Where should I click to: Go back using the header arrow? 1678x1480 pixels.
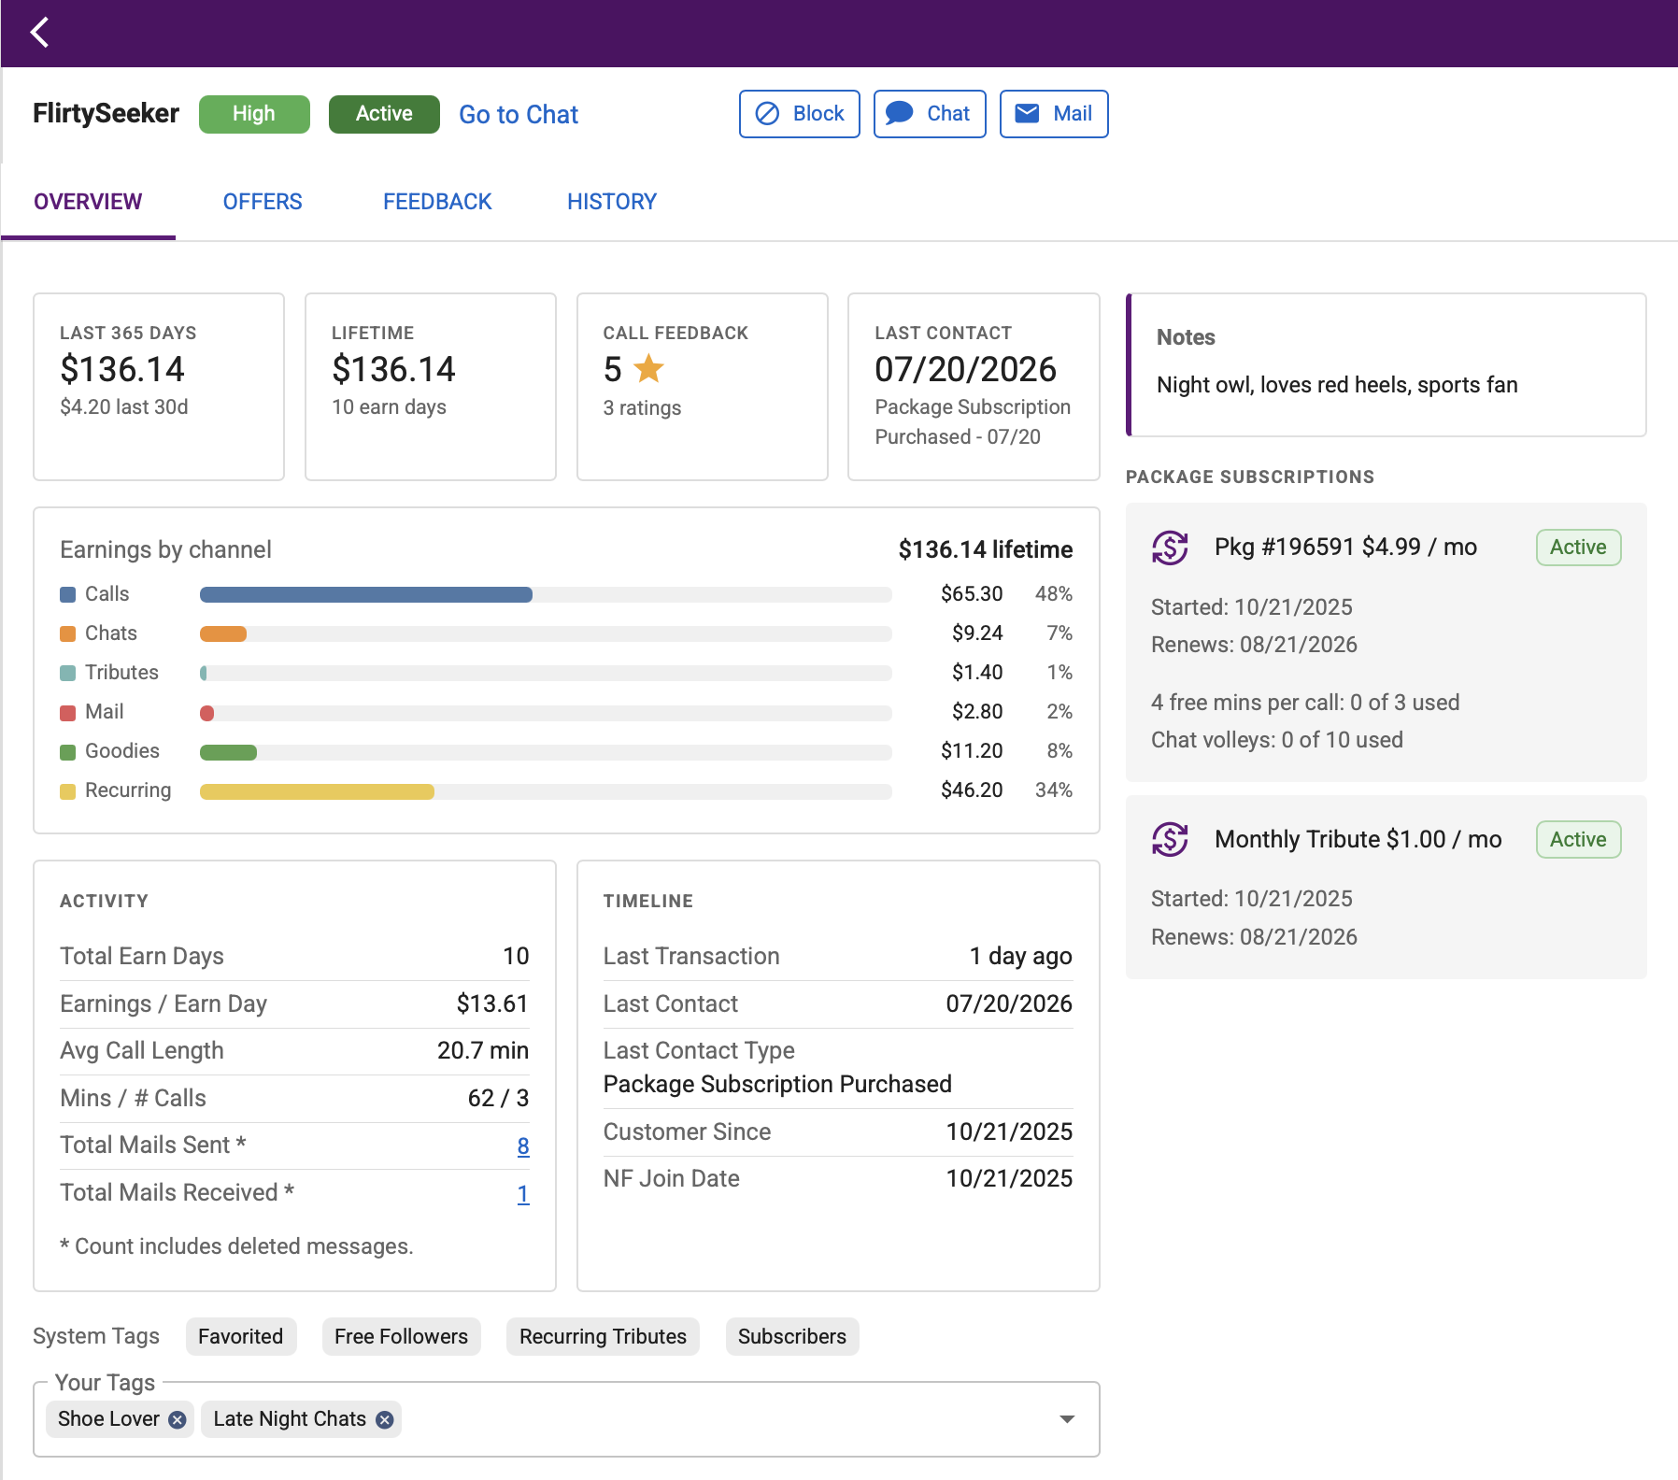pos(39,33)
